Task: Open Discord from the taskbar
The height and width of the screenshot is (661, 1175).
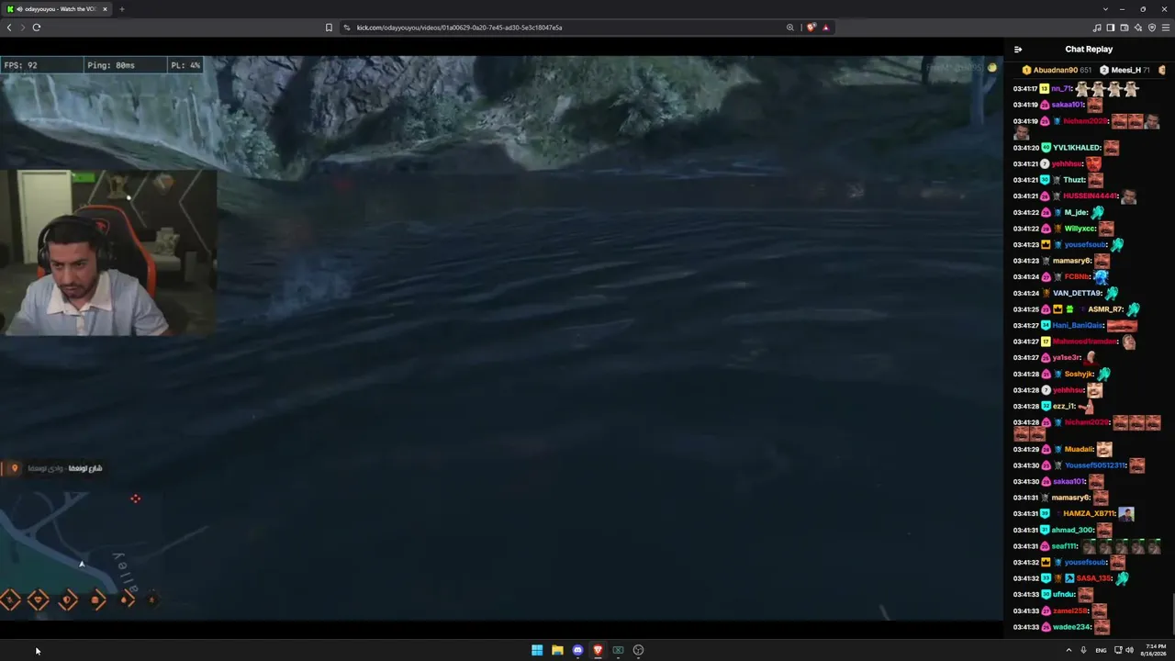Action: coord(577,650)
